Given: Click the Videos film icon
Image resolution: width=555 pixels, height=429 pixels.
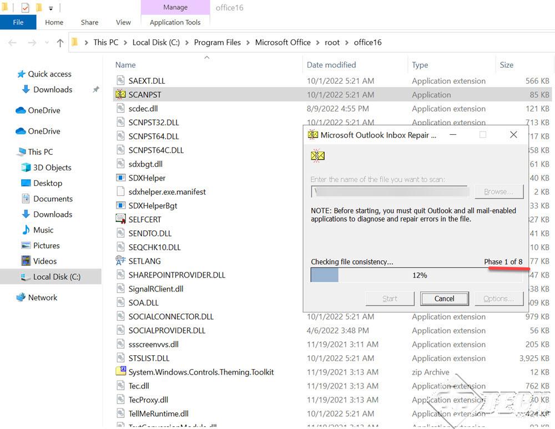Looking at the screenshot, I should (x=26, y=261).
